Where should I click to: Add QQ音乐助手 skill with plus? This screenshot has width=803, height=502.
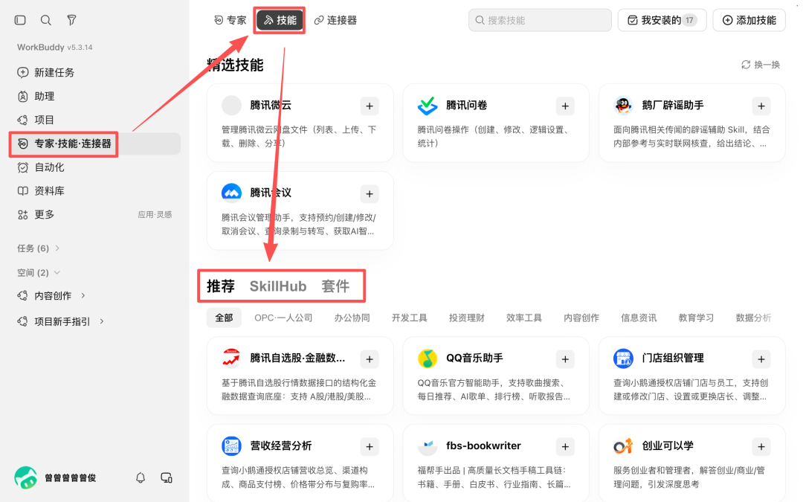565,359
